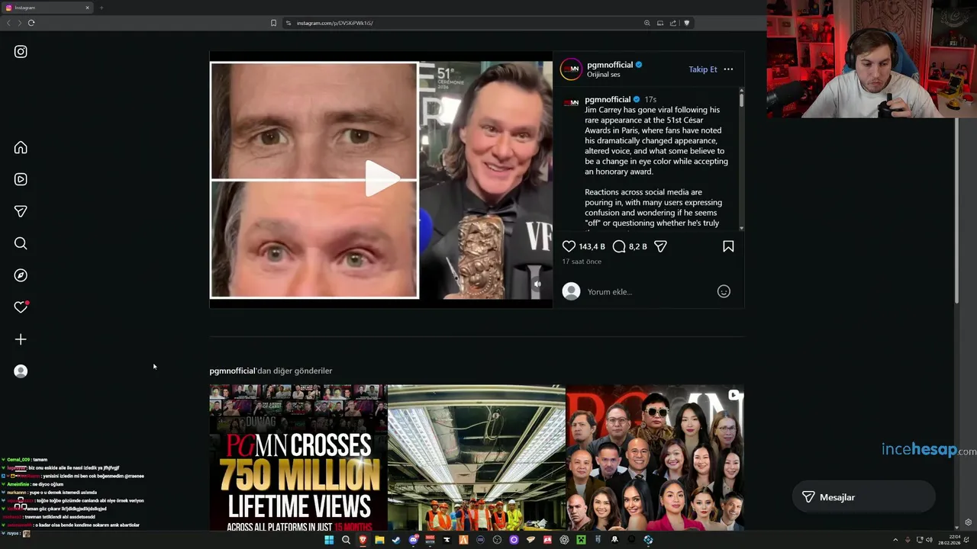Open profile avatar in sidebar
The width and height of the screenshot is (977, 549).
21,371
